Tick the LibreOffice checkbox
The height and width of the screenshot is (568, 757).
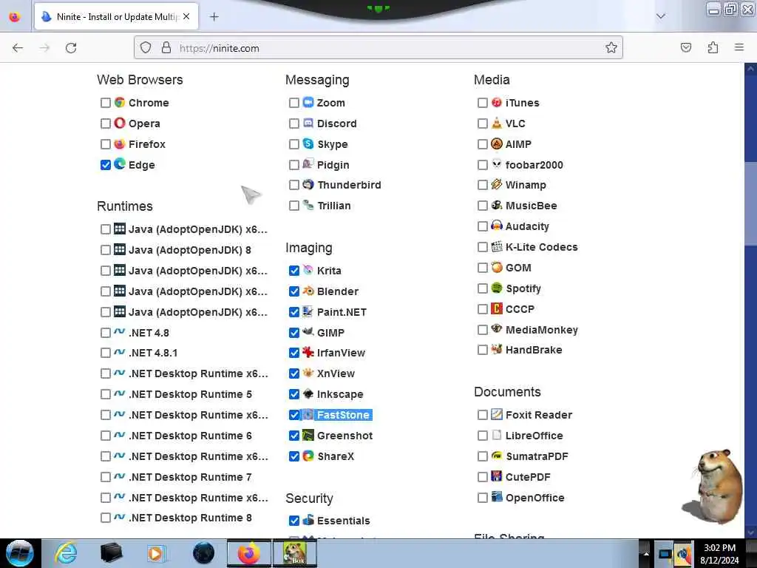pyautogui.click(x=482, y=436)
